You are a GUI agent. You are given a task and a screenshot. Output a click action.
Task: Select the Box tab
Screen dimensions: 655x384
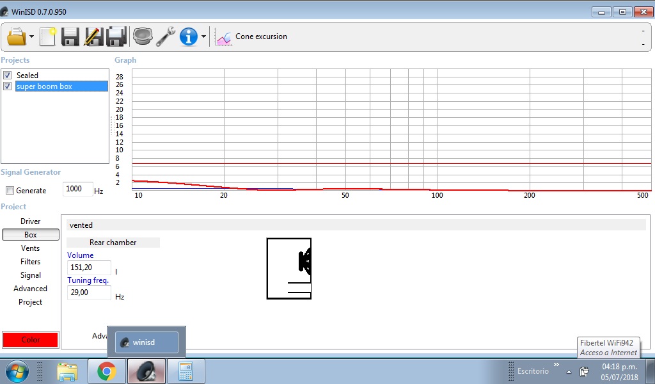tap(31, 235)
